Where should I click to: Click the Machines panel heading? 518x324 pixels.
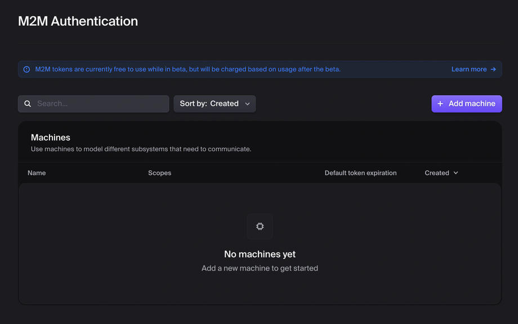tap(51, 137)
